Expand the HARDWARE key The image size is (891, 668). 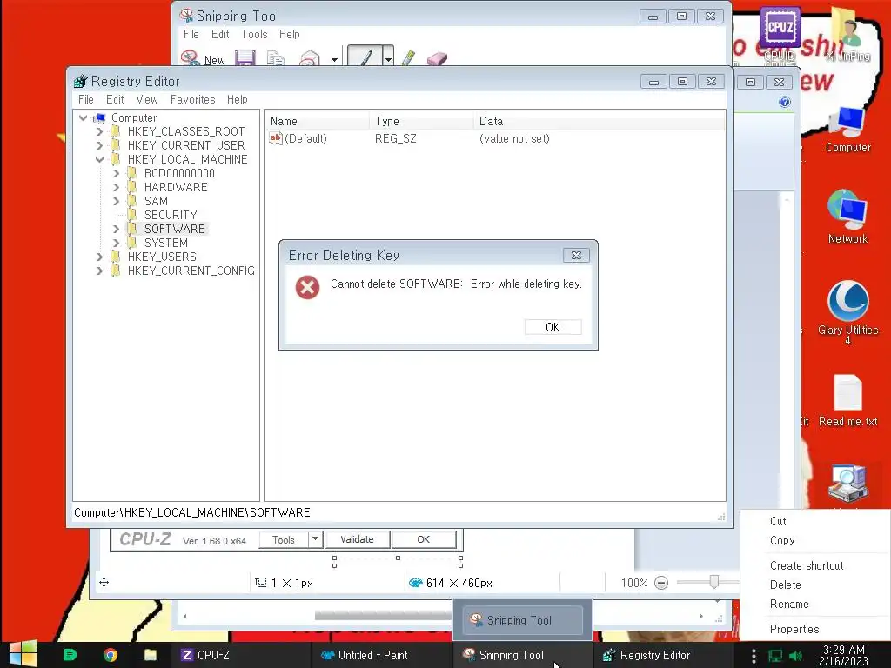(116, 187)
